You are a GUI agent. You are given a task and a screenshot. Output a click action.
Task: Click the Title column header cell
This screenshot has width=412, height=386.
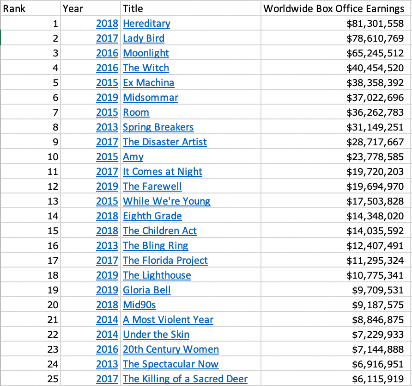click(190, 8)
